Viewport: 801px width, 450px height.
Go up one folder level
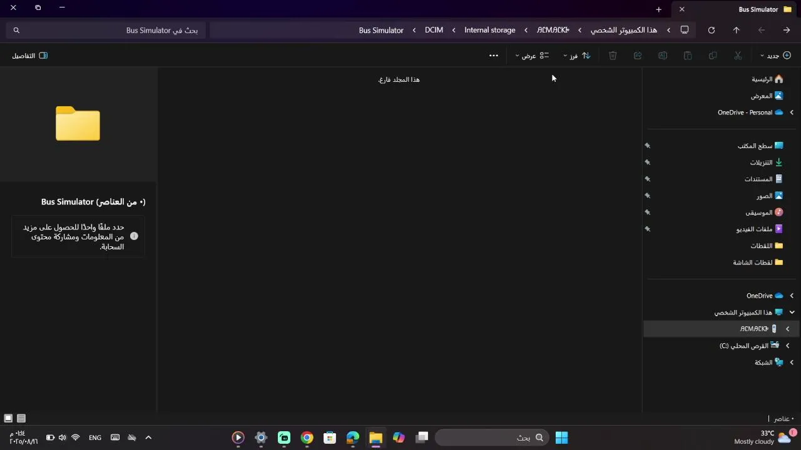click(737, 30)
